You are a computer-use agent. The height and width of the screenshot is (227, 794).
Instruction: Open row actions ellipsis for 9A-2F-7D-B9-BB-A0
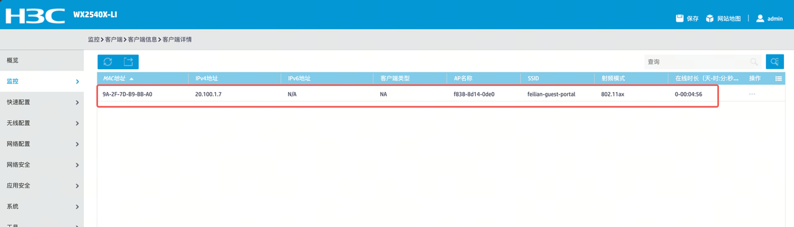tap(752, 94)
